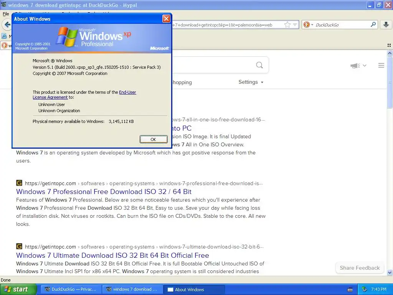Screen dimensions: 393x295
Task: Click the toolbar search magnifier icon
Action: pos(373,24)
